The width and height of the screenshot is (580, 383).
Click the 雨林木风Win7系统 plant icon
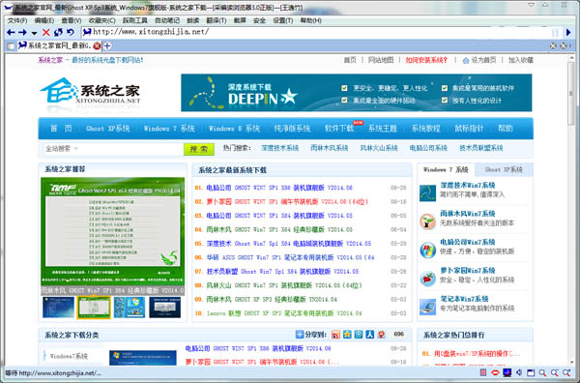(427, 221)
